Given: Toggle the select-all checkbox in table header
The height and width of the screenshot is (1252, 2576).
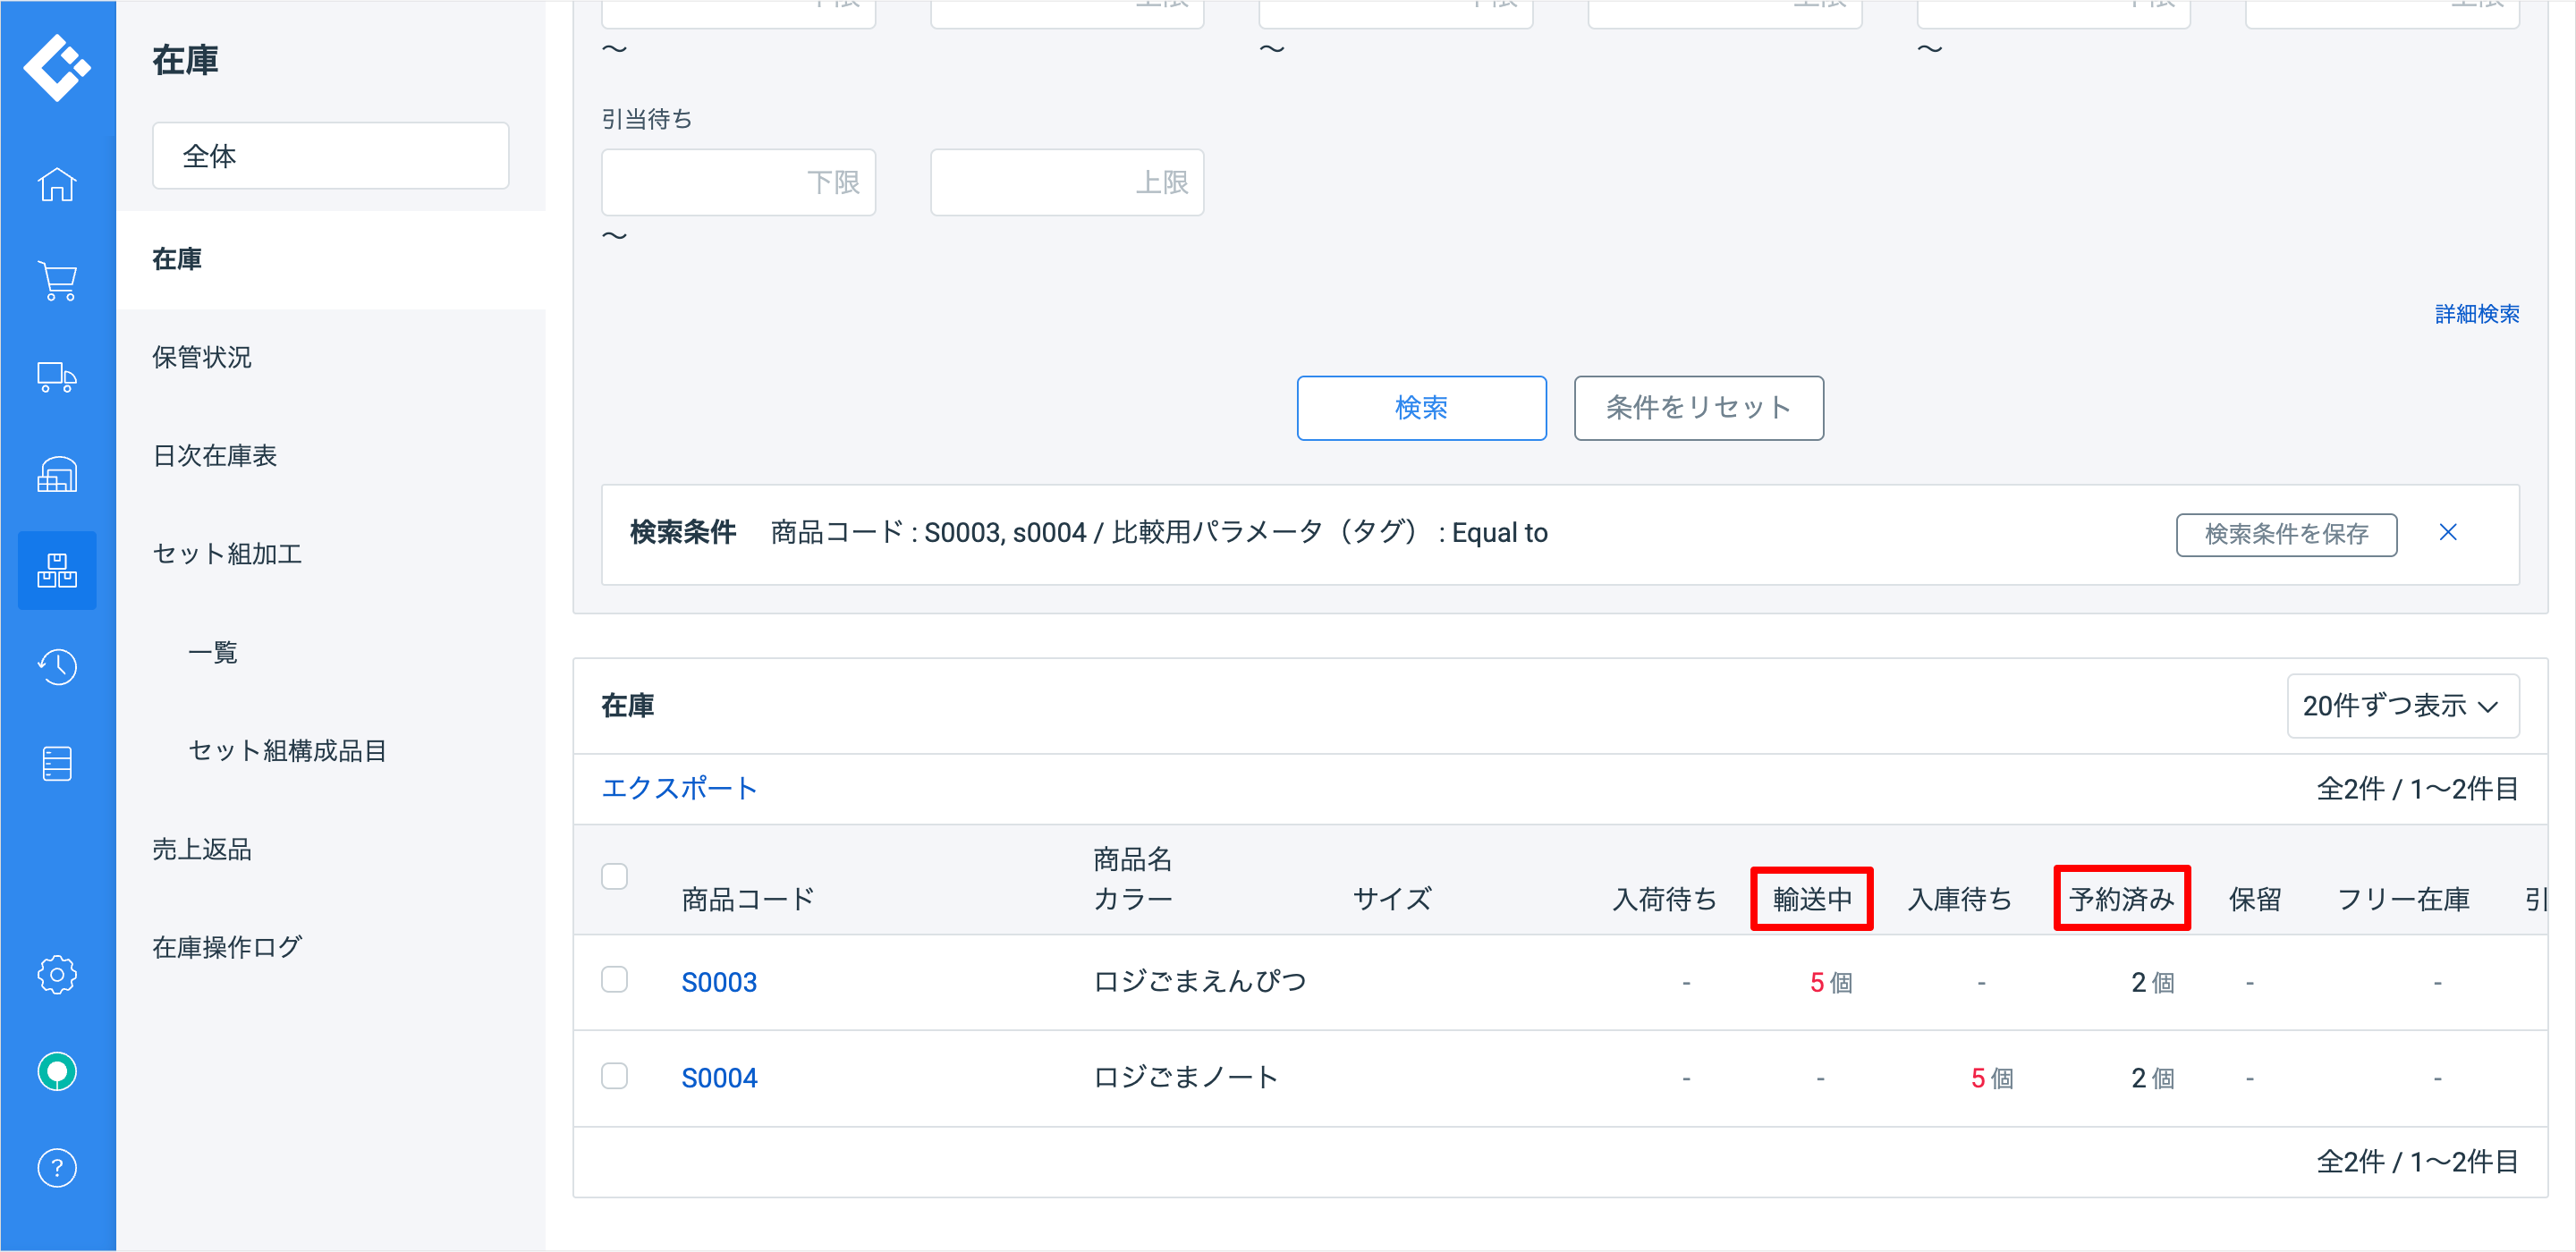Looking at the screenshot, I should pyautogui.click(x=615, y=877).
